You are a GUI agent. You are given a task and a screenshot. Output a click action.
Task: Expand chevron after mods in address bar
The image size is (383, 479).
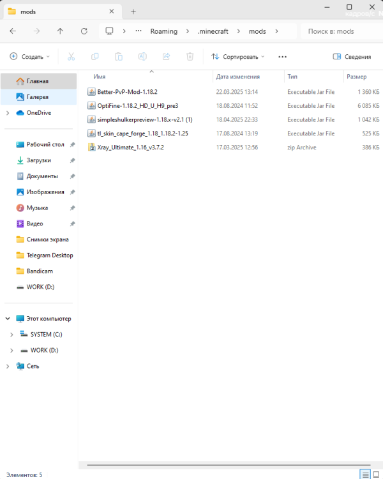pos(276,31)
